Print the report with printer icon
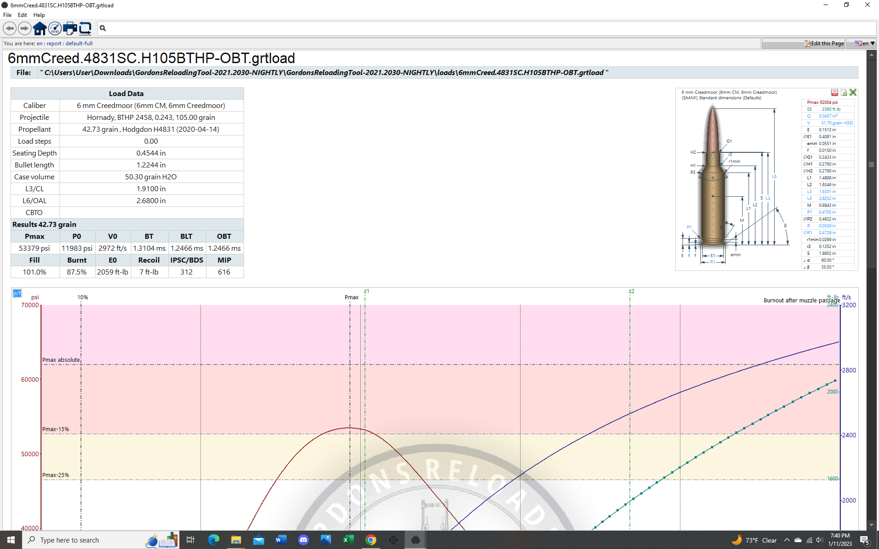Screen dimensions: 879x549 [70, 28]
